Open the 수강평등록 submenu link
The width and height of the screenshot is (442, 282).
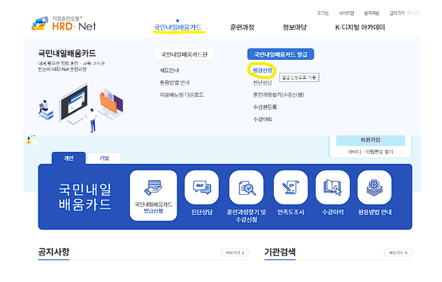pyautogui.click(x=264, y=107)
